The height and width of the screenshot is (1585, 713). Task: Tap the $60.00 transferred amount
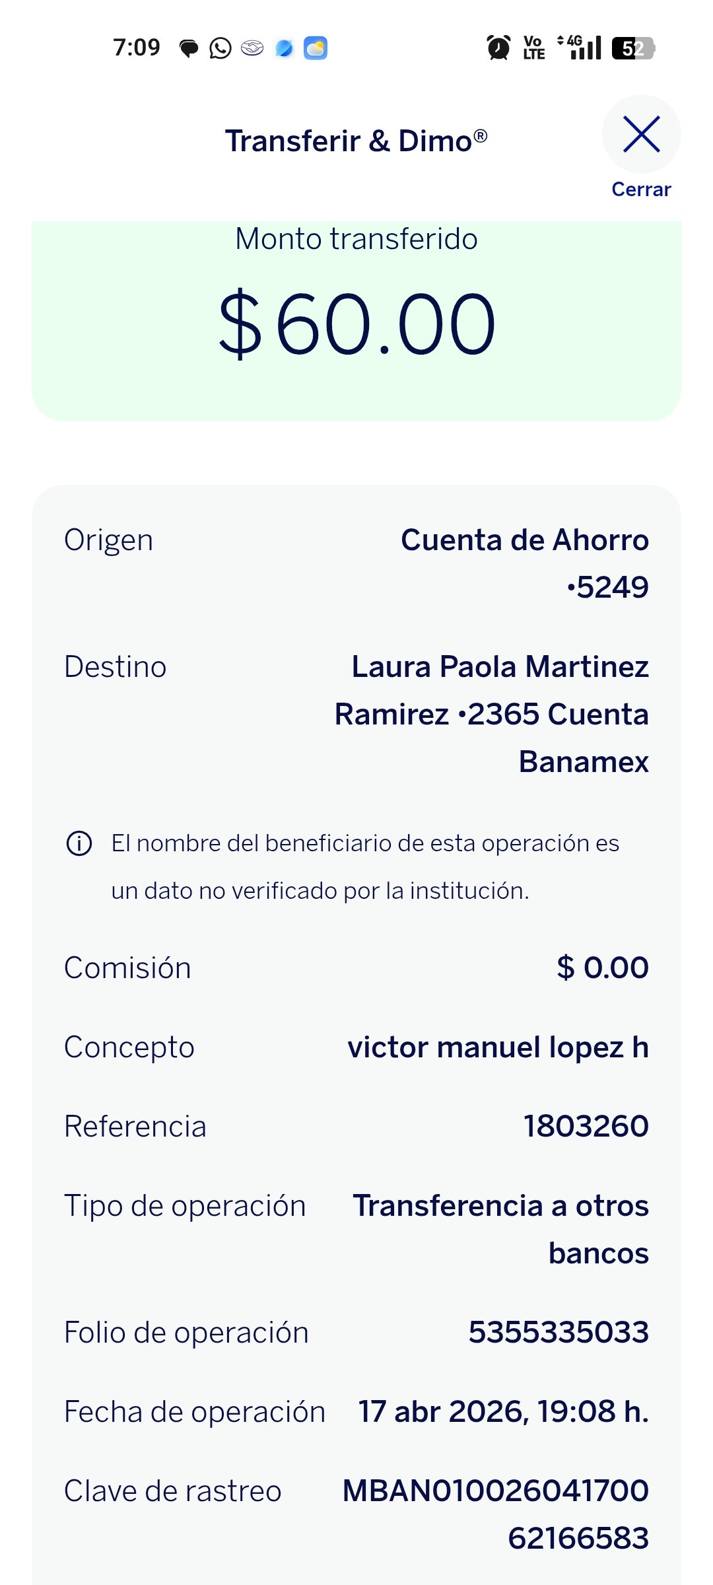(356, 324)
